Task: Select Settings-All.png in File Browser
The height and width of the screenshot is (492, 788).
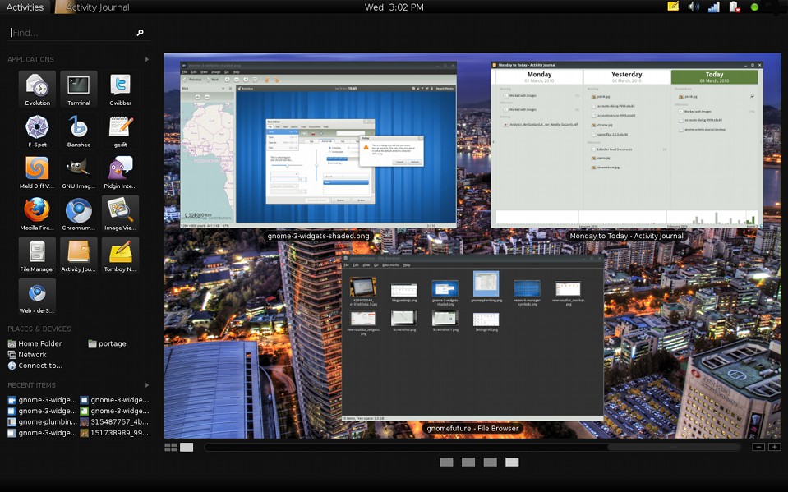Action: pyautogui.click(x=486, y=321)
